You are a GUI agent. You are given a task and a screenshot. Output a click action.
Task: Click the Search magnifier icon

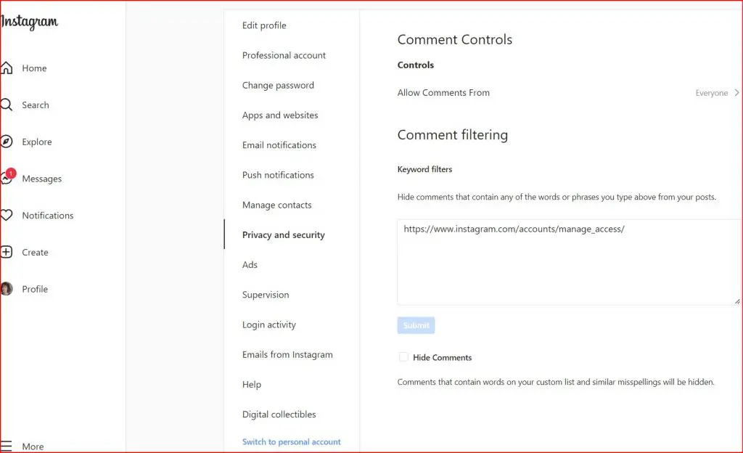(x=7, y=105)
